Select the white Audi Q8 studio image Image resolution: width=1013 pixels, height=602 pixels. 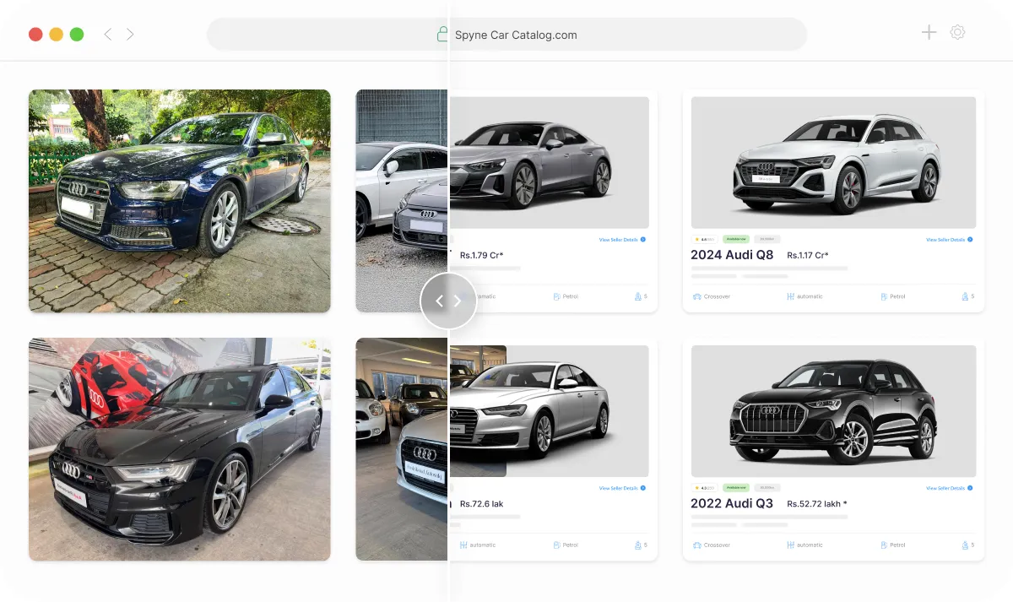pos(833,162)
